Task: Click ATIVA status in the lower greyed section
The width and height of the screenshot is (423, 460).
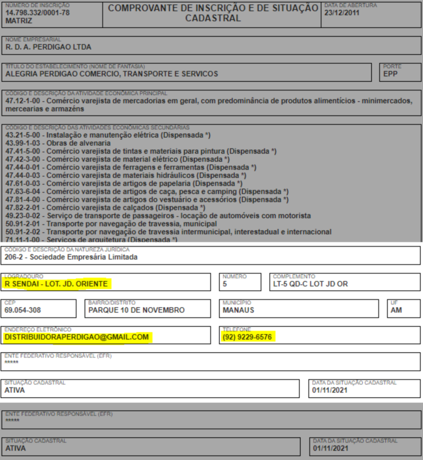Action: [x=16, y=449]
